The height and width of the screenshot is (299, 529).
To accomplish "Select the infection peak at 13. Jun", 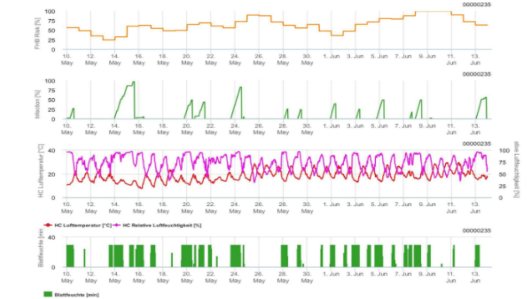I will [486, 97].
